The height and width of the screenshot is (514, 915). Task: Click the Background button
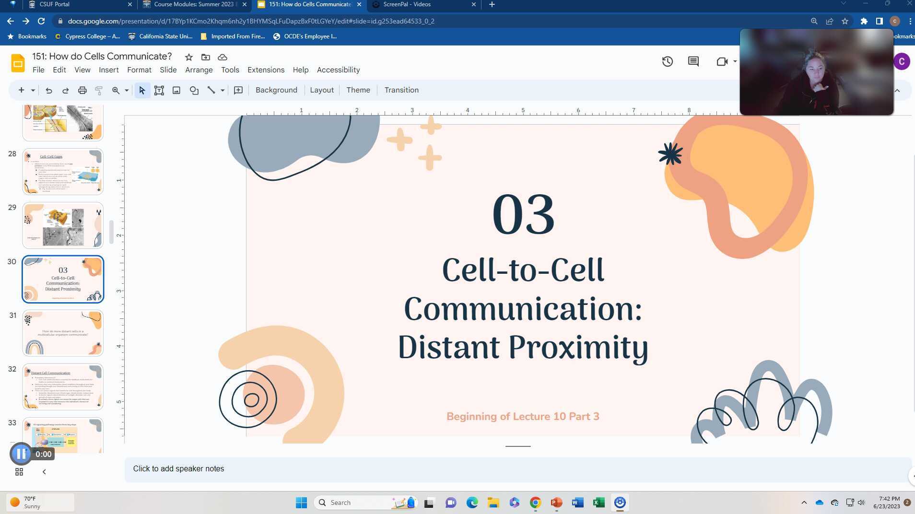point(276,90)
